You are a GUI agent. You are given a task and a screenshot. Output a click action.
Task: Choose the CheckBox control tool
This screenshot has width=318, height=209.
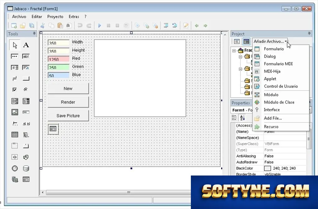(15, 89)
